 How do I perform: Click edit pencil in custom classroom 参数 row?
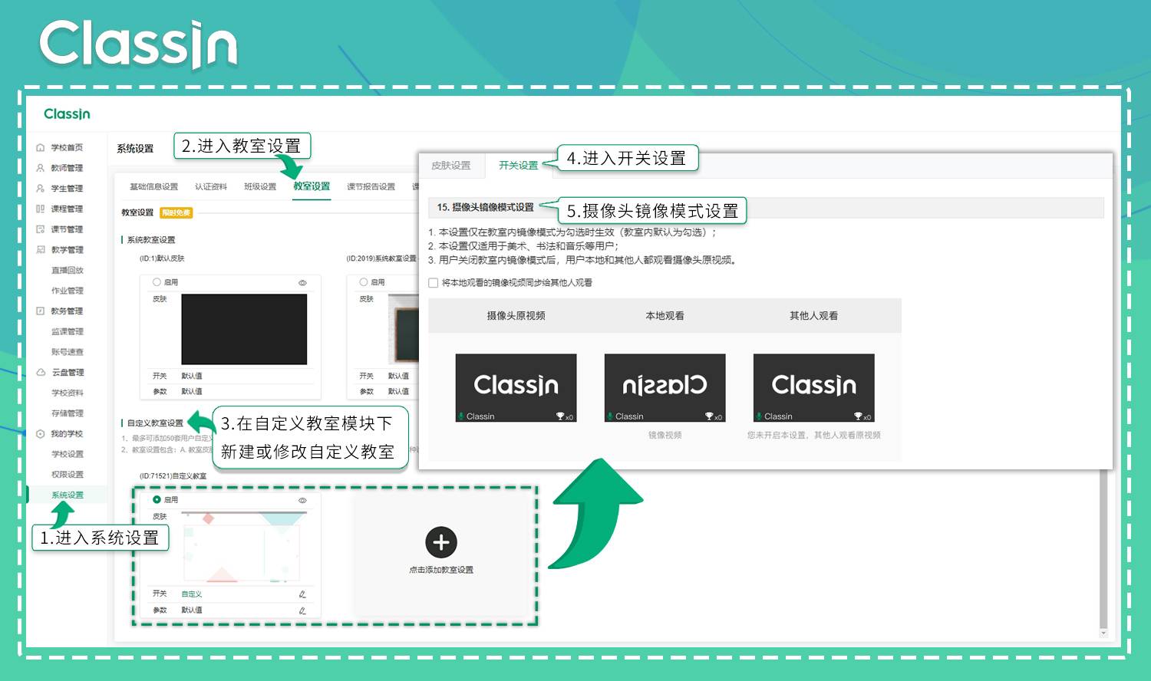click(x=302, y=610)
